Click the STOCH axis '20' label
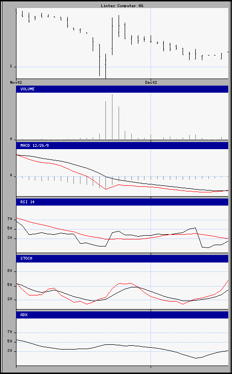The image size is (232, 374). pos(9,299)
